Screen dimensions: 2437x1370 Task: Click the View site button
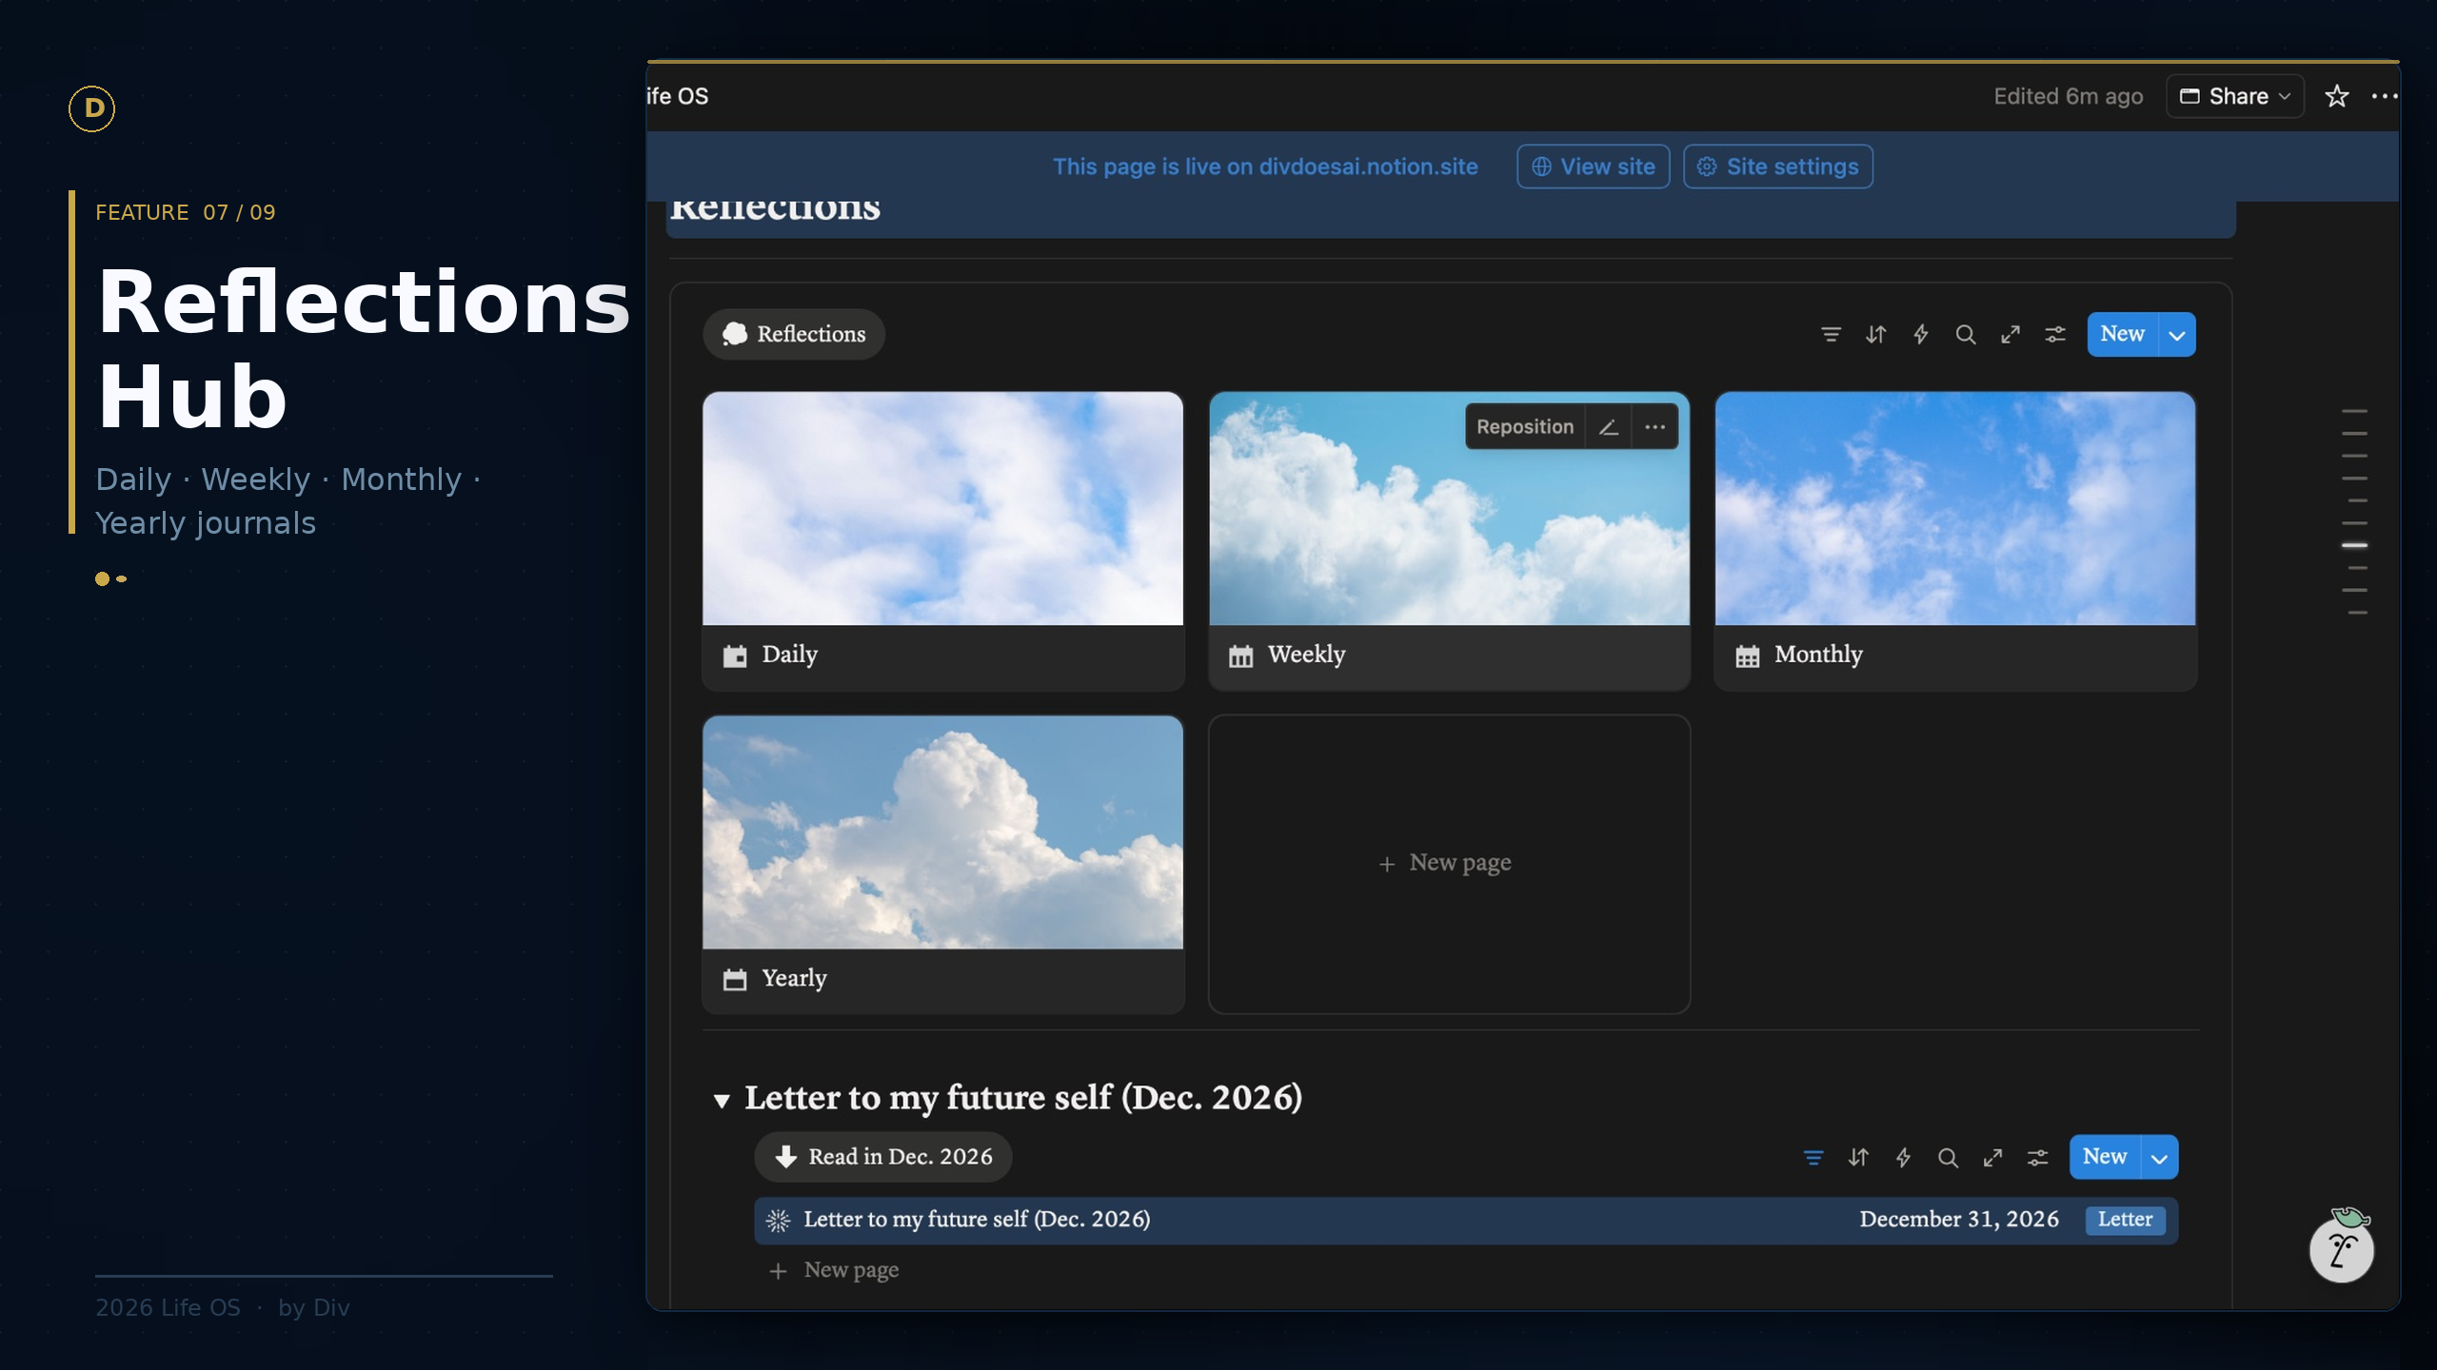point(1592,166)
